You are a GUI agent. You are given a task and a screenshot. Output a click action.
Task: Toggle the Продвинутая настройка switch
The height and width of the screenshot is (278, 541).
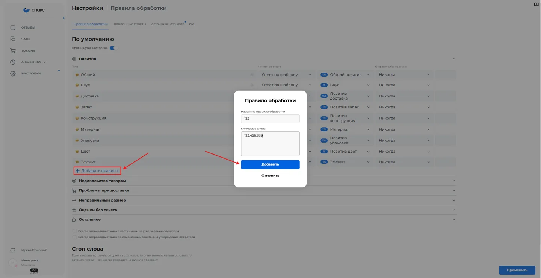[x=114, y=48]
